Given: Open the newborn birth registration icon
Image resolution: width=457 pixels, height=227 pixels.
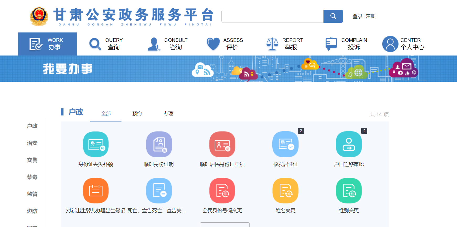Looking at the screenshot, I should click(96, 191).
